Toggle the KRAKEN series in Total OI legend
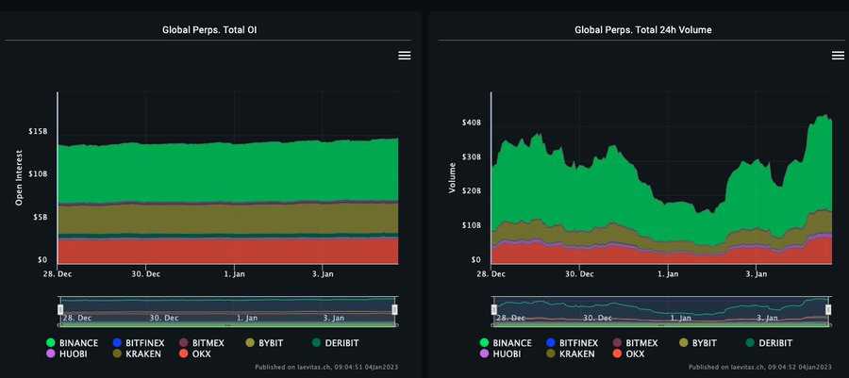Screen dimensions: 849x378 [141, 353]
